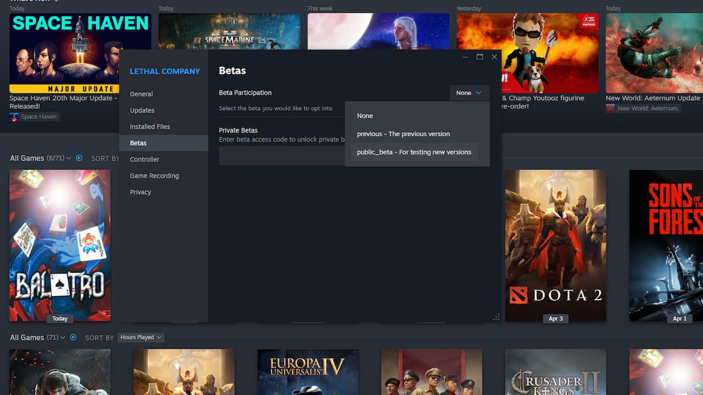Open the Beta Participation dropdown

[x=469, y=92]
